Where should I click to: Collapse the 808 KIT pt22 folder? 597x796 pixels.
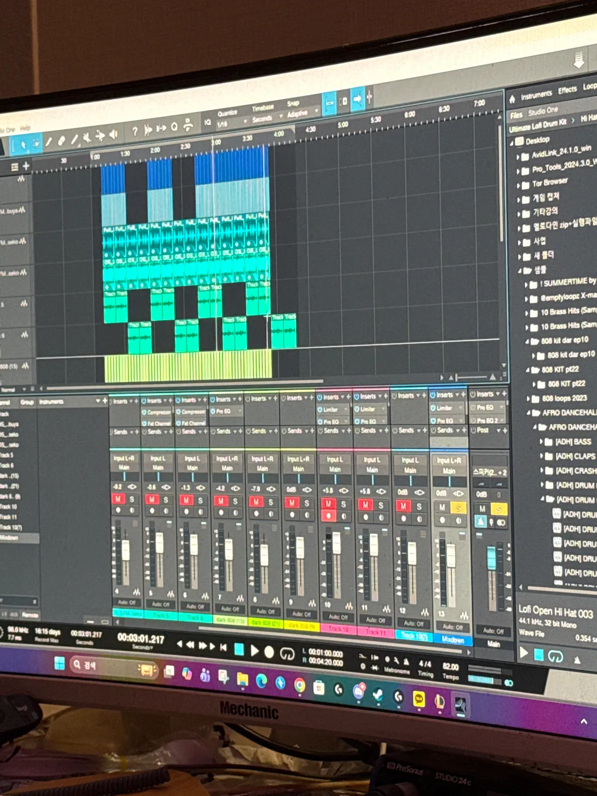(x=528, y=370)
